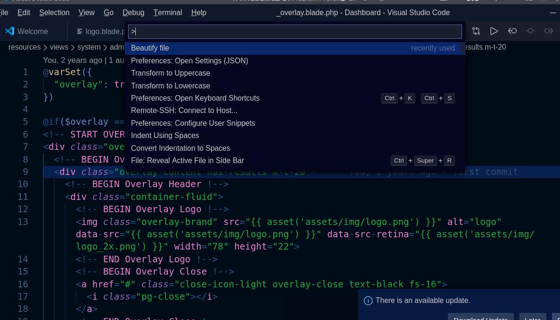Open the Terminal menu
This screenshot has width=560, height=320.
[167, 12]
